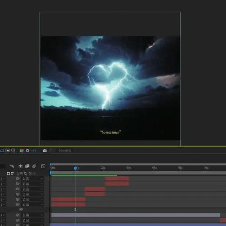
Task: Click the gray work area bar
Action: 139,173
